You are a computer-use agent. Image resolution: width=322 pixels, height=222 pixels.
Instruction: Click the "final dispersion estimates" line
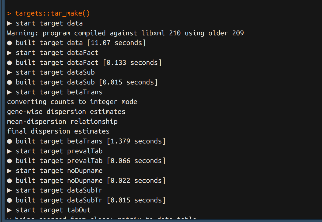pyautogui.click(x=58, y=131)
